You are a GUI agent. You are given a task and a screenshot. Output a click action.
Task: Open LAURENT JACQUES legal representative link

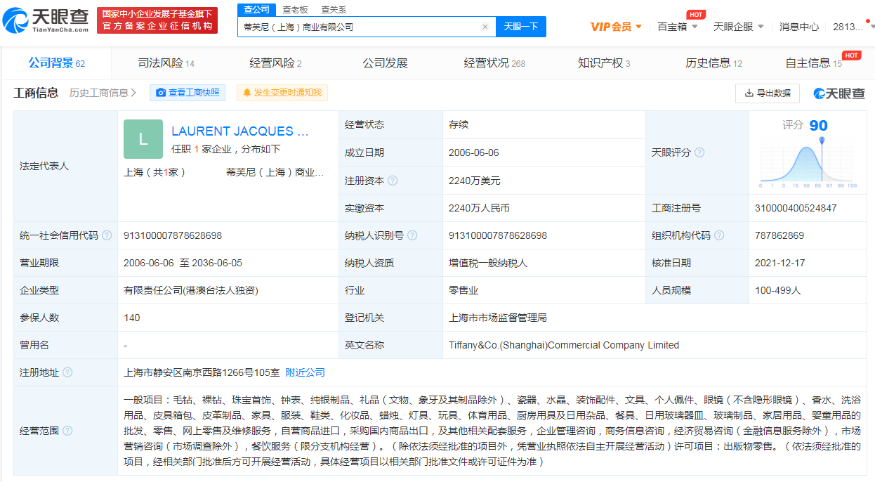coord(240,131)
